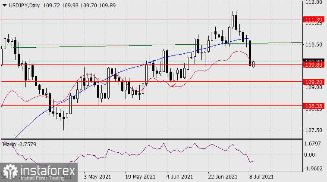Click the 22 Jun 2021 date label
Screen dimensions: 327x182
[223, 177]
